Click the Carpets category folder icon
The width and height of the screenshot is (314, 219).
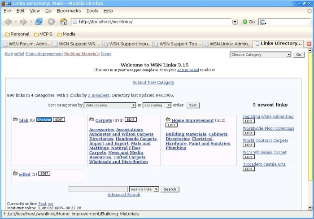coord(92,120)
